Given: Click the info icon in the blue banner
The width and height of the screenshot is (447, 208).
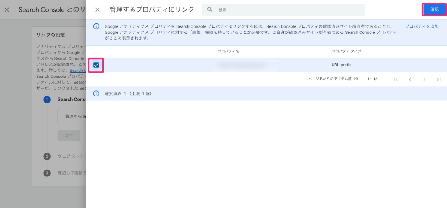Looking at the screenshot, I should [96, 26].
